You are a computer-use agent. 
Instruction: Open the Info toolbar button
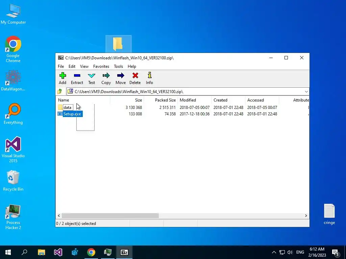point(149,78)
